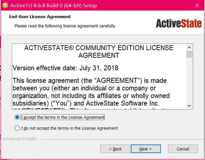Viewport: 205px width, 160px height.
Task: Select "I accept the terms" radio button
Action: [17, 117]
